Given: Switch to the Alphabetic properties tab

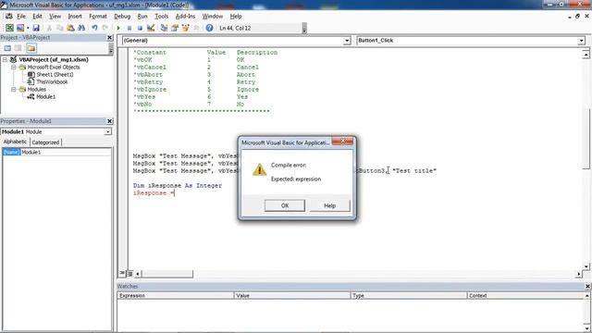Looking at the screenshot, I should (15, 142).
